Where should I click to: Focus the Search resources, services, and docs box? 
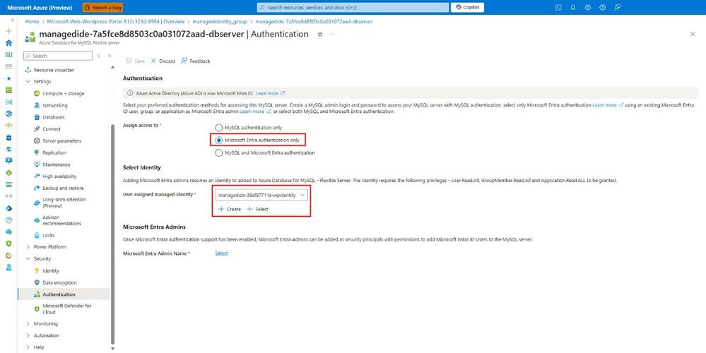tap(353, 8)
